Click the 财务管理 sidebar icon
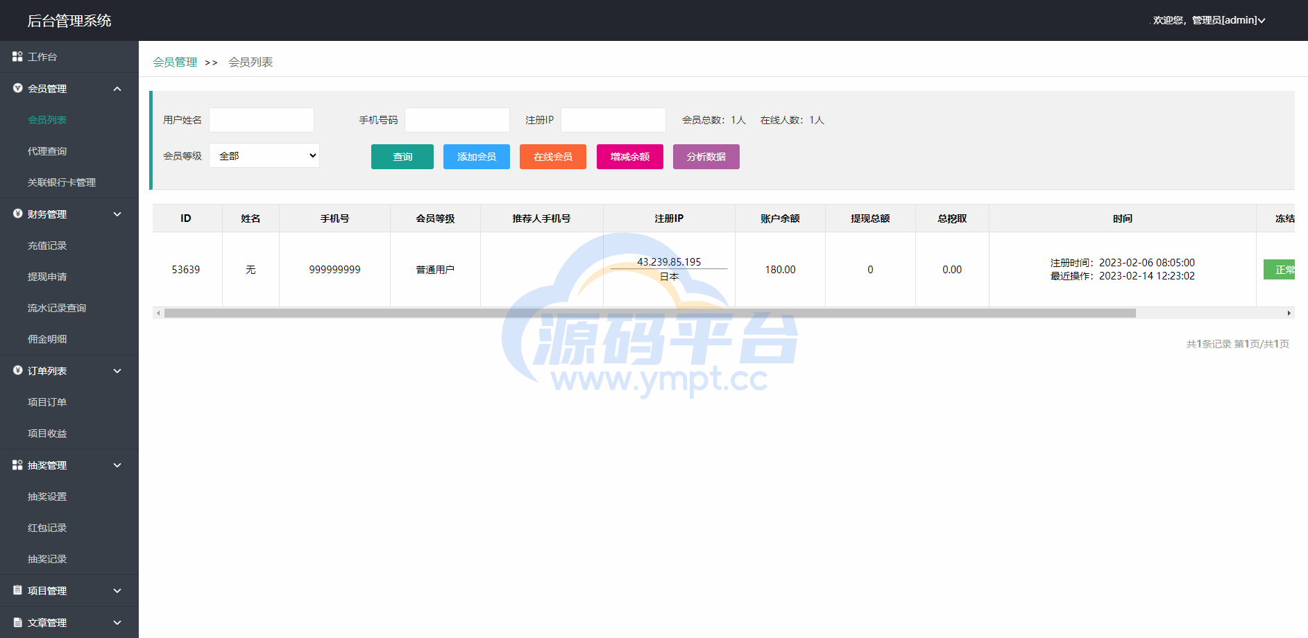The image size is (1308, 638). pyautogui.click(x=17, y=214)
